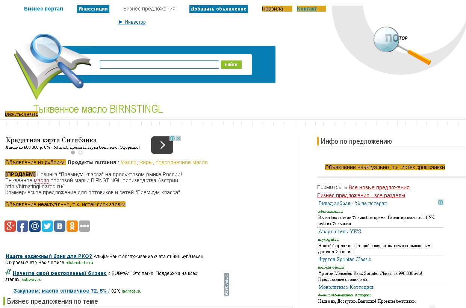Image resolution: width=466 pixels, height=308 pixels.
Task: Visit alfabank-rko.ru ad domain
Action: click(79, 263)
